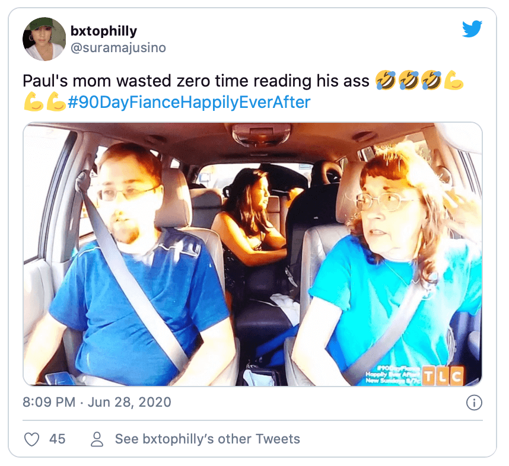This screenshot has height=466, width=509.
Task: Click the first laughing emoji
Action: pos(386,80)
